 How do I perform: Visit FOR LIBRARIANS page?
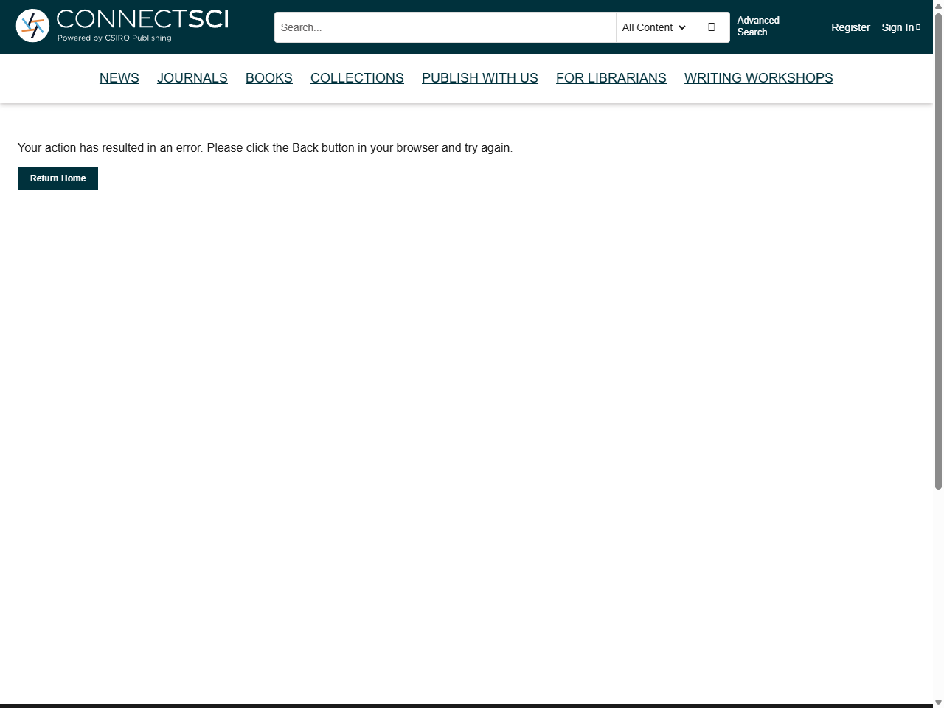[x=611, y=78]
